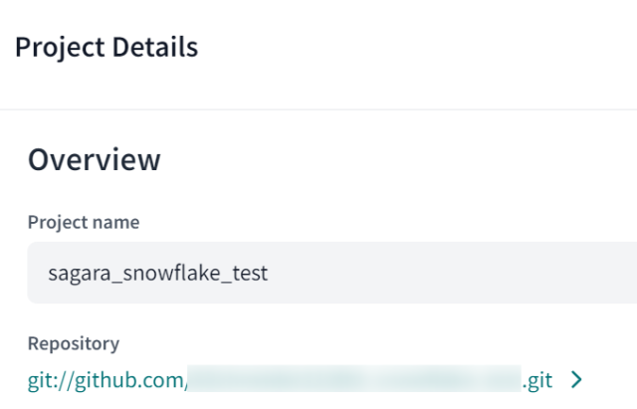
Task: Click the 'Repository' label text
Action: point(73,343)
